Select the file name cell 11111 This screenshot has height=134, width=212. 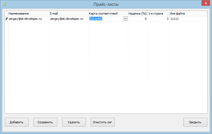188,19
